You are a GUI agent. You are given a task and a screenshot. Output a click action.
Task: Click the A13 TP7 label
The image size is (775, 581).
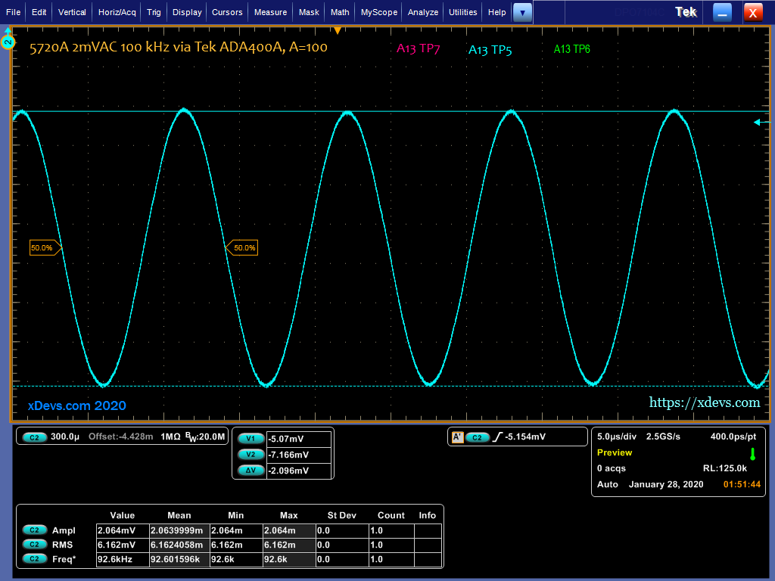click(x=418, y=48)
